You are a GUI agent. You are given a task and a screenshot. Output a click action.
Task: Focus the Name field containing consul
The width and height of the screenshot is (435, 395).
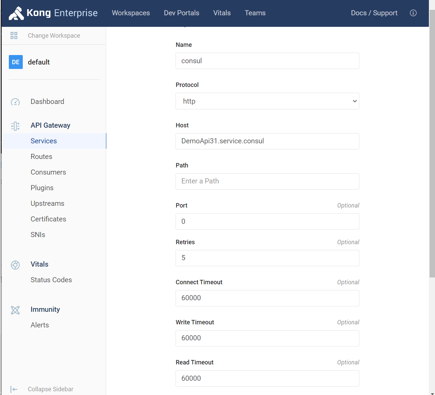[x=267, y=61]
